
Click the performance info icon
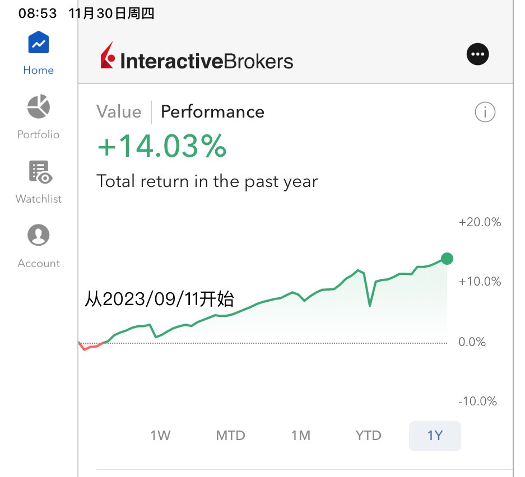(485, 112)
